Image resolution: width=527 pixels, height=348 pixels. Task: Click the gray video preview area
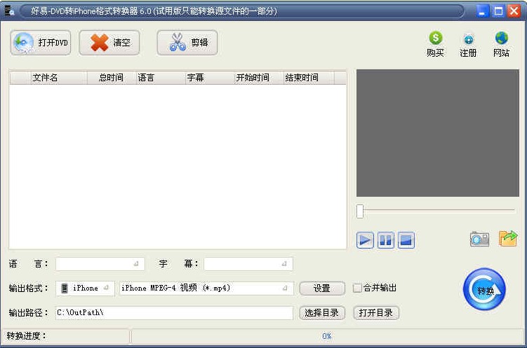(x=438, y=133)
